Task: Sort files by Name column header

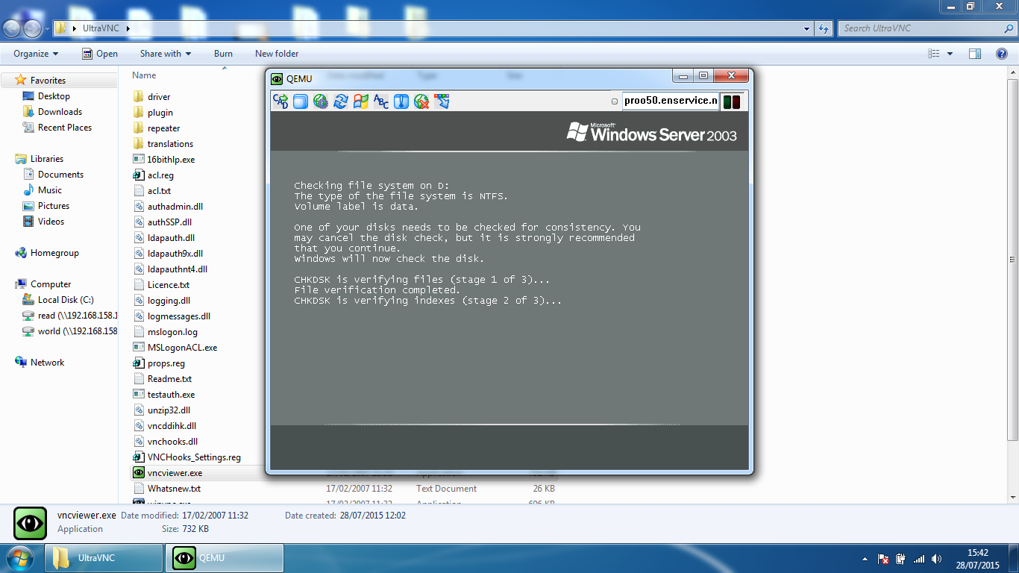Action: coord(144,75)
